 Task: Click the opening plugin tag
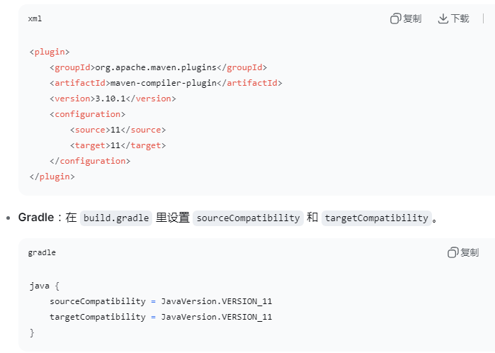click(x=50, y=52)
